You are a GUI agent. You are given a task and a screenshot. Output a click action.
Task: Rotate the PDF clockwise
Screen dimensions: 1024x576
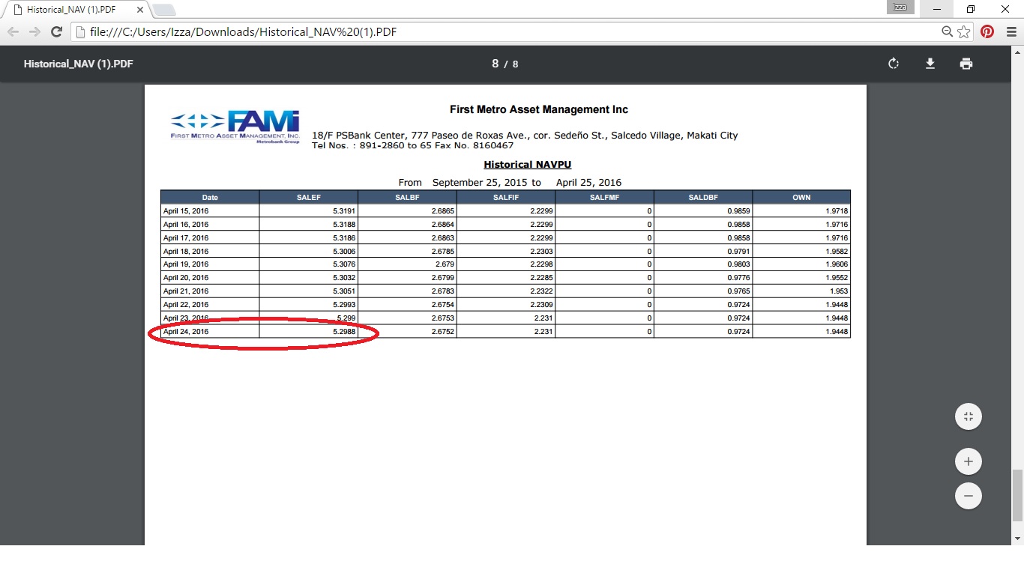(x=894, y=64)
